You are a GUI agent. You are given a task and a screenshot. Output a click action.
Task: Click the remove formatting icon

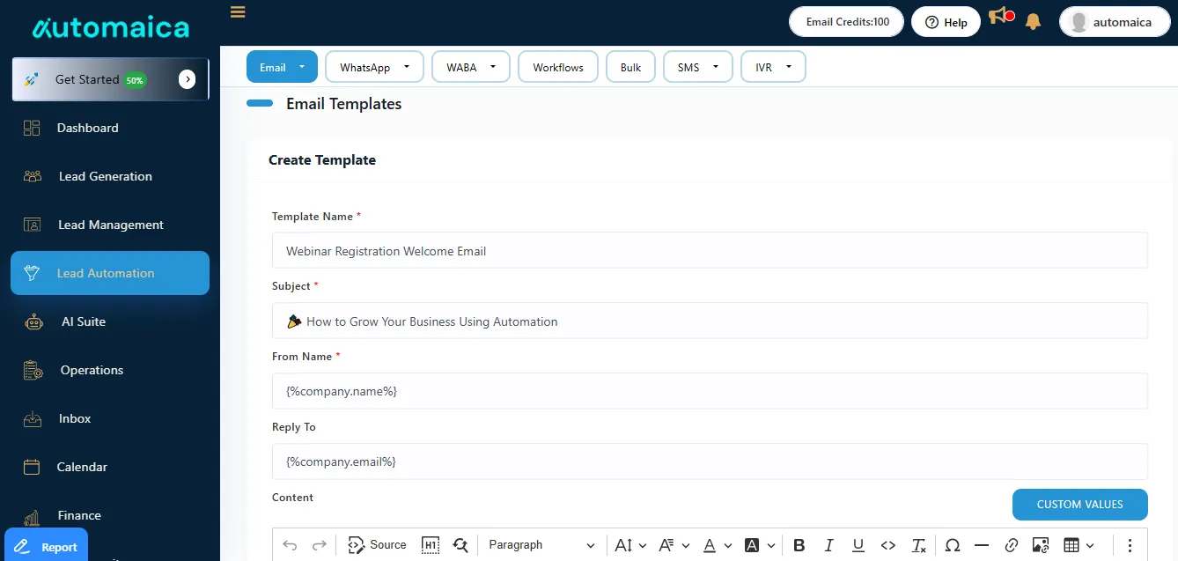click(918, 545)
